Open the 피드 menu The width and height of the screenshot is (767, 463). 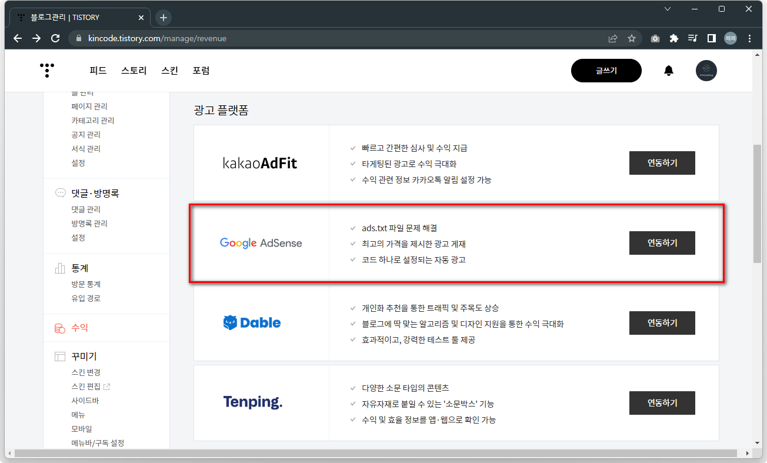(x=98, y=71)
